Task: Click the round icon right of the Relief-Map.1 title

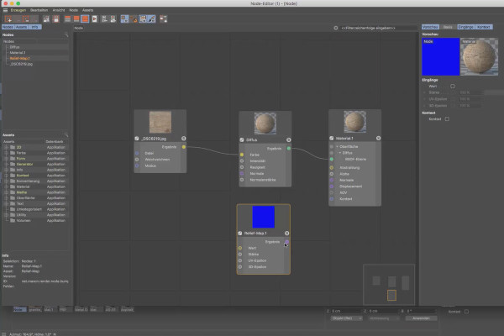Action: [x=286, y=234]
